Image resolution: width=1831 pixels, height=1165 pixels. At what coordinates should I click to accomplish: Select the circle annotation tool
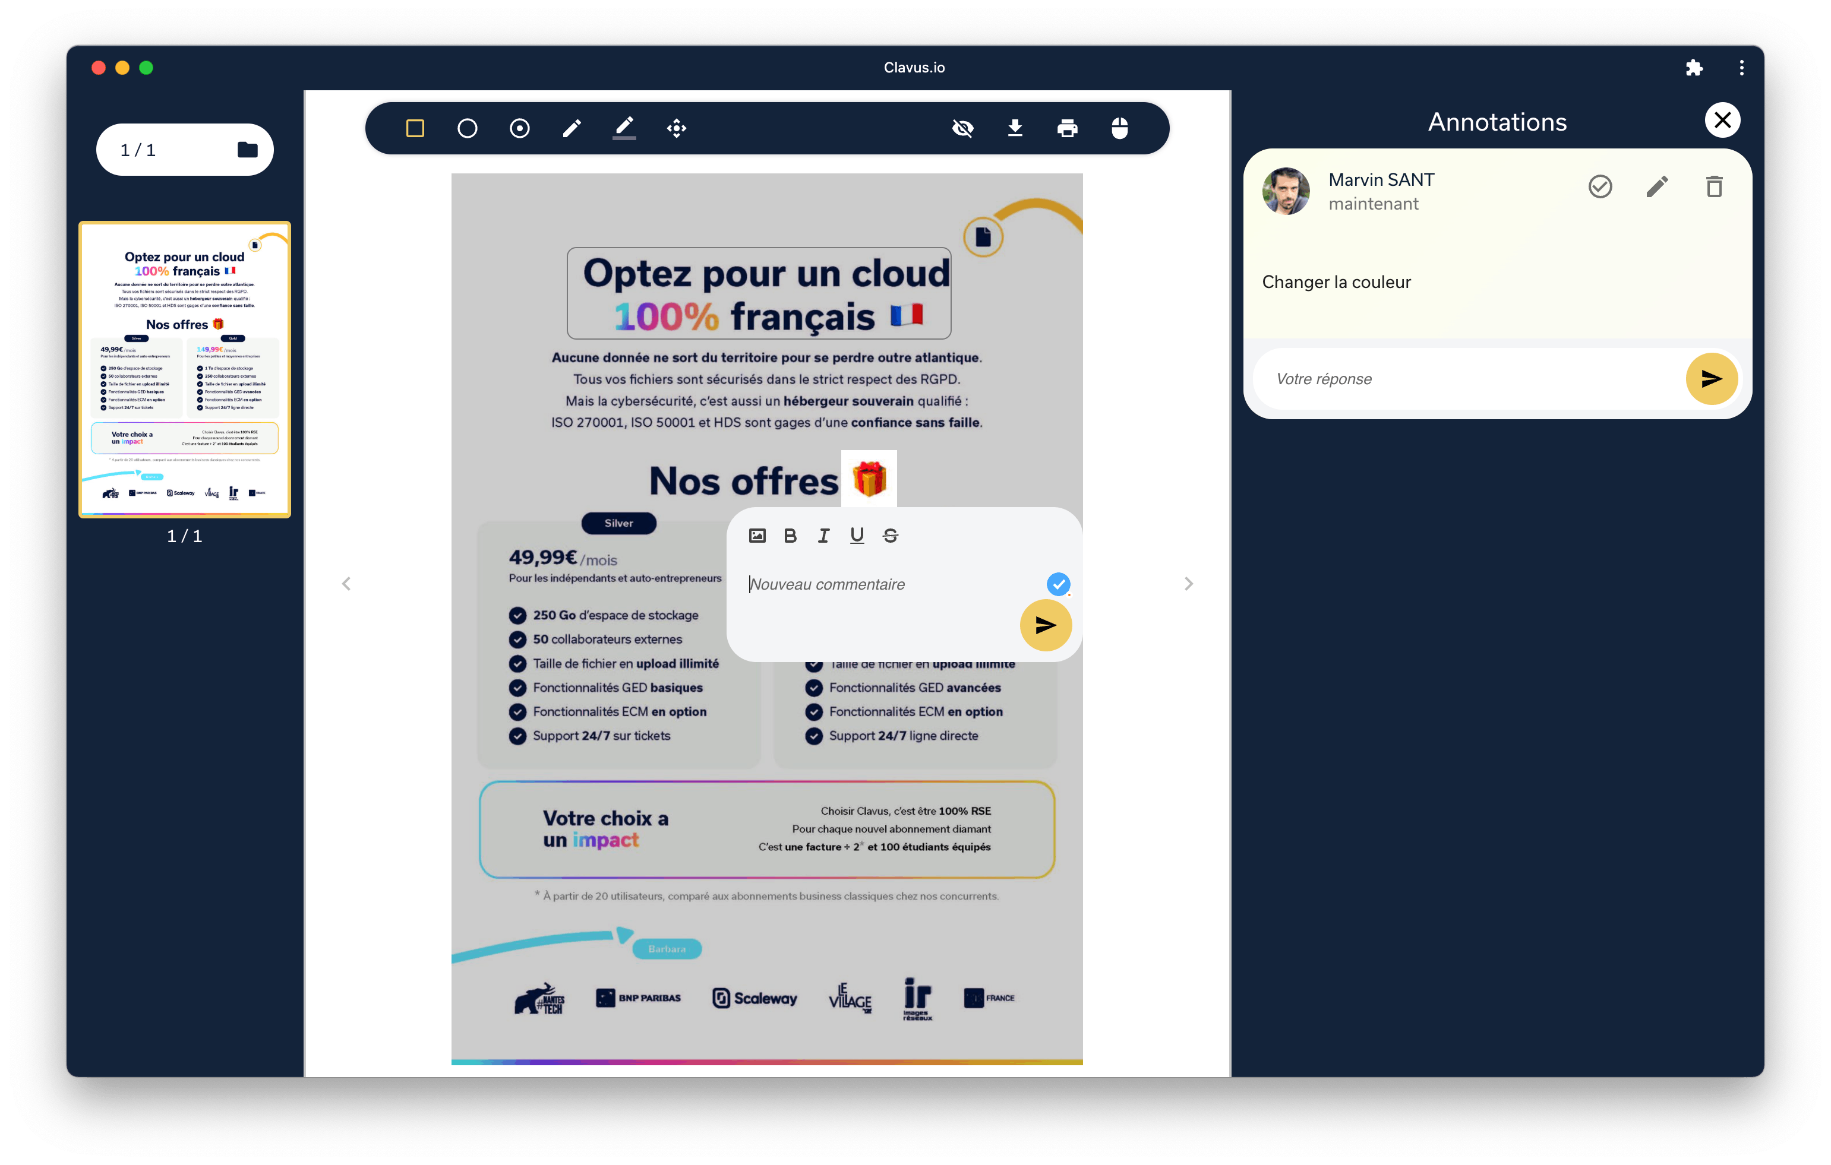point(468,128)
